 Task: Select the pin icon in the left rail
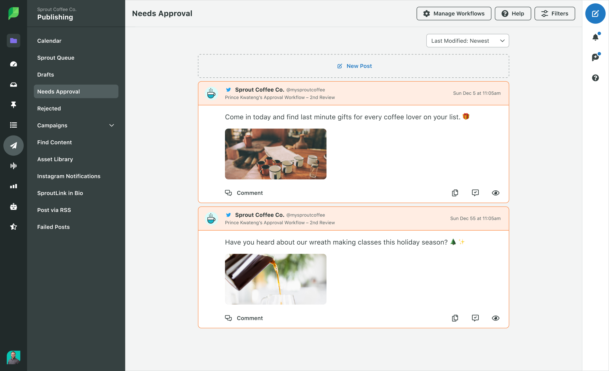click(13, 105)
